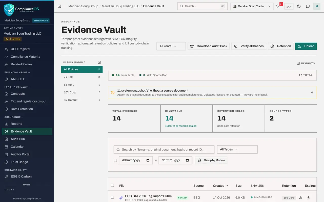Click the Upload button

click(306, 46)
